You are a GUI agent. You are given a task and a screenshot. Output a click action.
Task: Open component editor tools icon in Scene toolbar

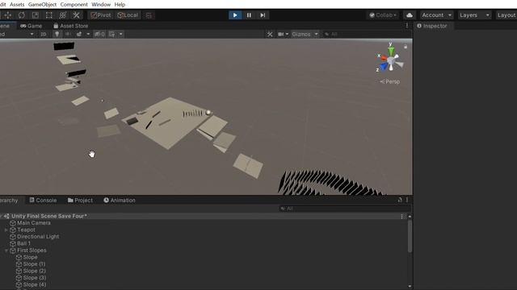point(270,34)
